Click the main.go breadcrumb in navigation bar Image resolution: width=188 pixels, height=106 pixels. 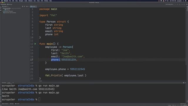tap(10, 4)
